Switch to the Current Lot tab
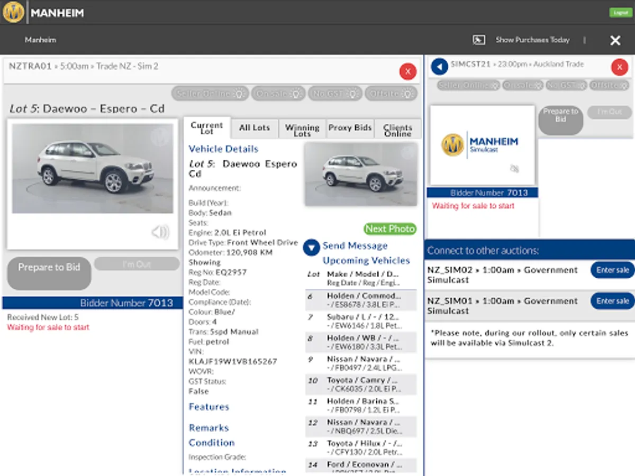Image resolution: width=635 pixels, height=476 pixels. (x=207, y=128)
